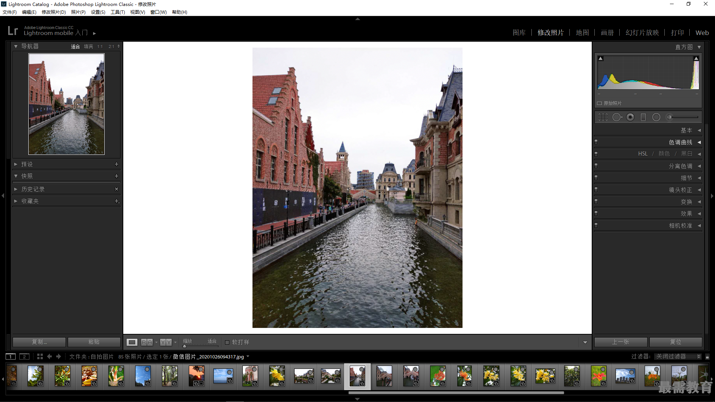Clear history with the X icon
The height and width of the screenshot is (402, 715).
pos(117,189)
